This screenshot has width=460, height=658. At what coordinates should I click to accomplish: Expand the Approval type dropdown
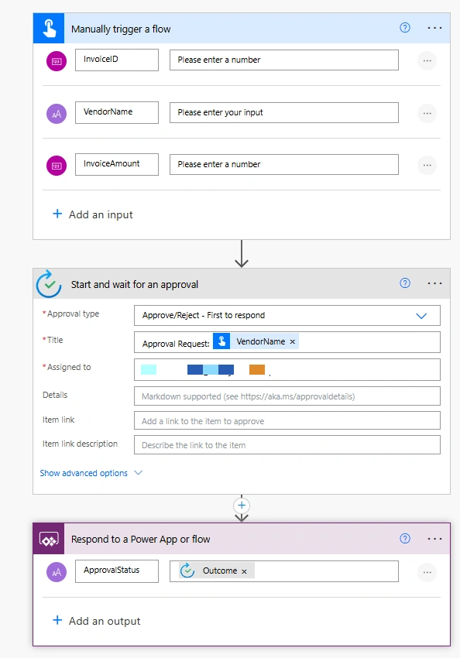click(287, 316)
